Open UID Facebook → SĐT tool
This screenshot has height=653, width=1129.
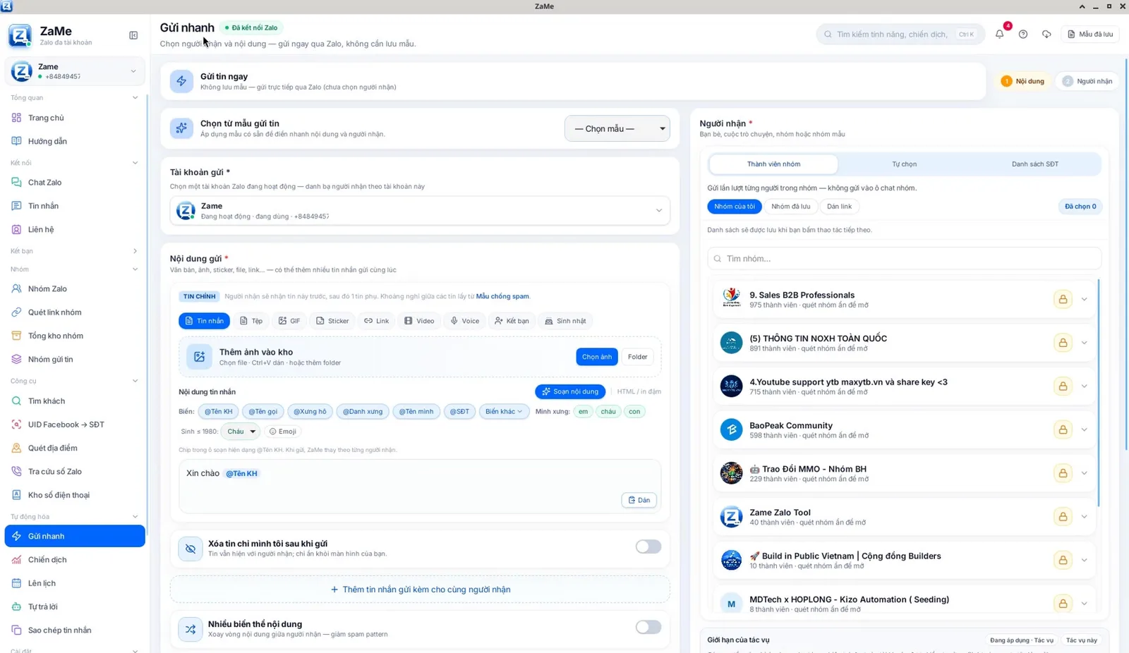[x=75, y=425]
